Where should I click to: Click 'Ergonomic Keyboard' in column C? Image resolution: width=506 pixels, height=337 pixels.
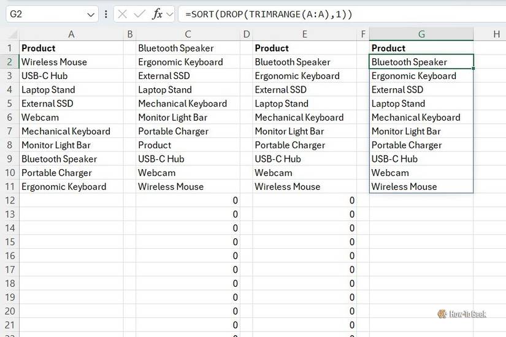click(x=180, y=62)
